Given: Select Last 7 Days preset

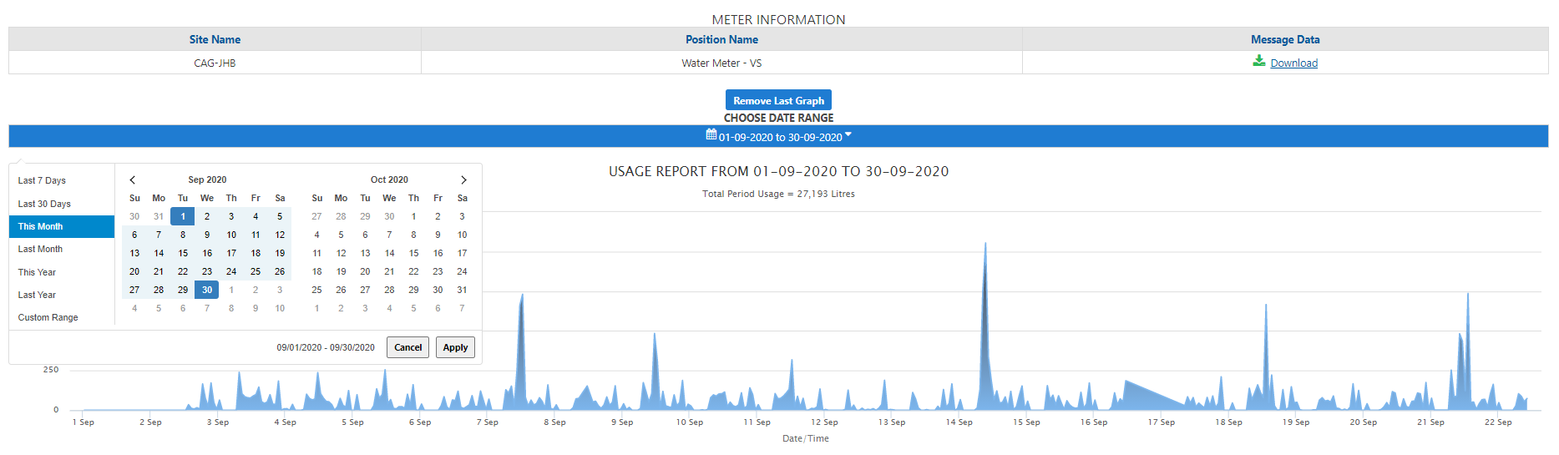Looking at the screenshot, I should (42, 180).
